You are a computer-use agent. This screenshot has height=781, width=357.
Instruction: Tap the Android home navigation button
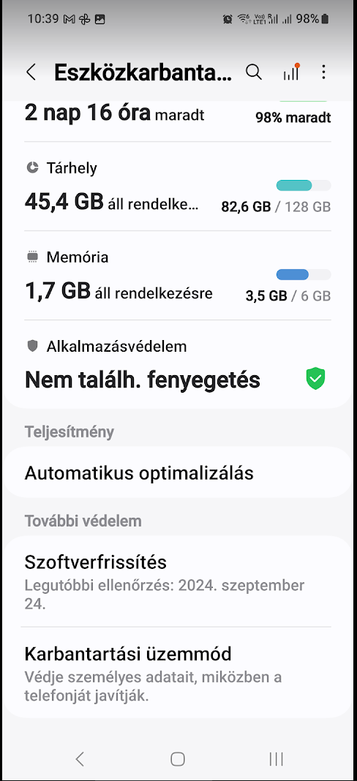[x=178, y=758]
